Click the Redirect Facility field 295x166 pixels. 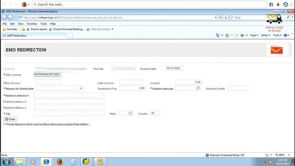[238, 88]
